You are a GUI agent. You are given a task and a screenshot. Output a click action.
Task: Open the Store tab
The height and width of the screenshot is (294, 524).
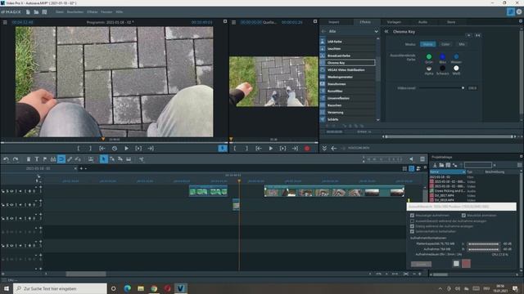tap(451, 22)
